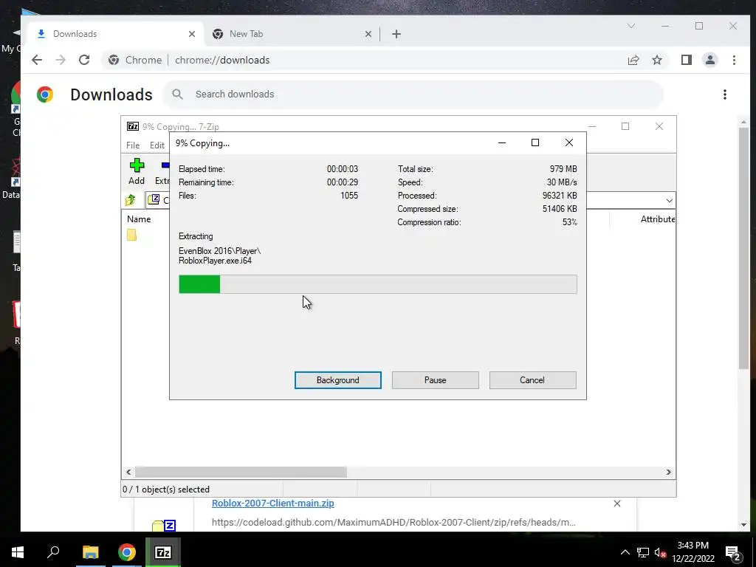Select the folder icon in 7-Zip list
756x567 pixels.
131,235
